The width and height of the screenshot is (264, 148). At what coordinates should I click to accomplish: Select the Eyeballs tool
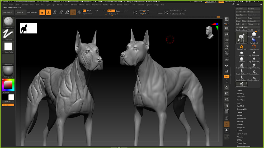tap(242, 60)
